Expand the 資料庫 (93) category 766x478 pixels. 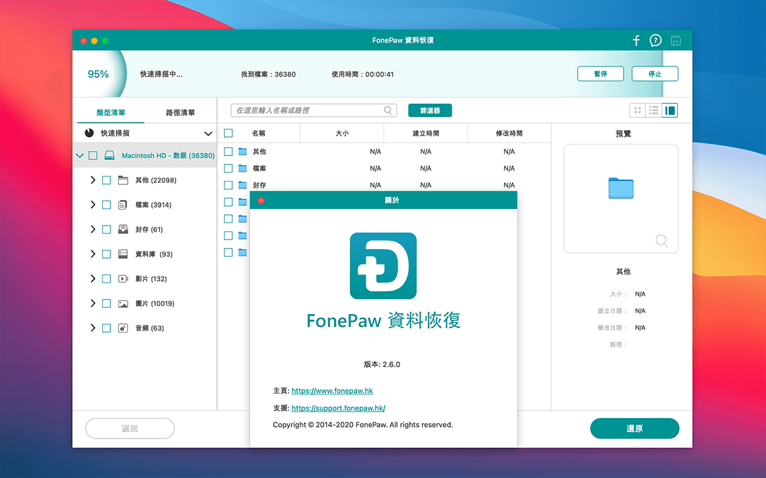pyautogui.click(x=93, y=254)
